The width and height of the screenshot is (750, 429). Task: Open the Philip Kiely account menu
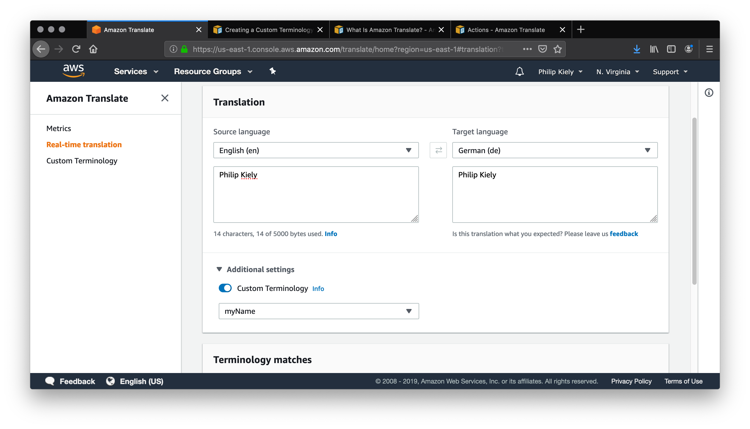(560, 72)
